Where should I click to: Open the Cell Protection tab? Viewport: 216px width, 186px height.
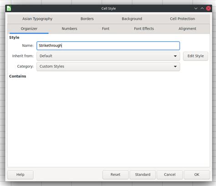click(x=182, y=19)
